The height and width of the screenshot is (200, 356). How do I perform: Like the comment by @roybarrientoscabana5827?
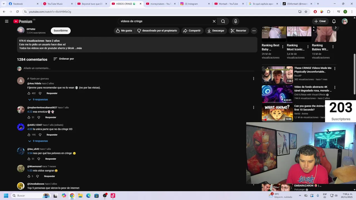(29, 117)
